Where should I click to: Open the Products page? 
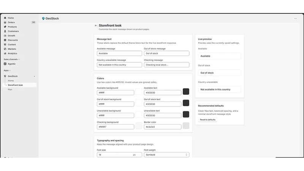tap(12, 27)
